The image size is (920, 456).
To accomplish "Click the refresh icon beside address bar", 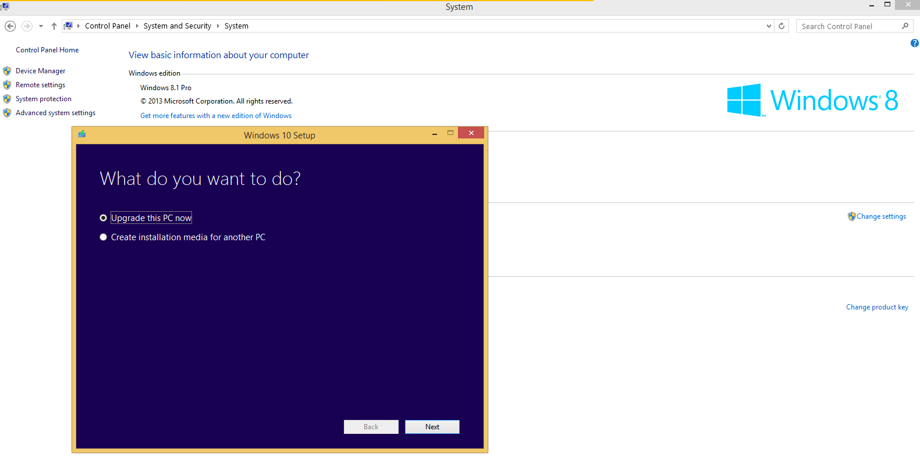I will click(x=782, y=26).
